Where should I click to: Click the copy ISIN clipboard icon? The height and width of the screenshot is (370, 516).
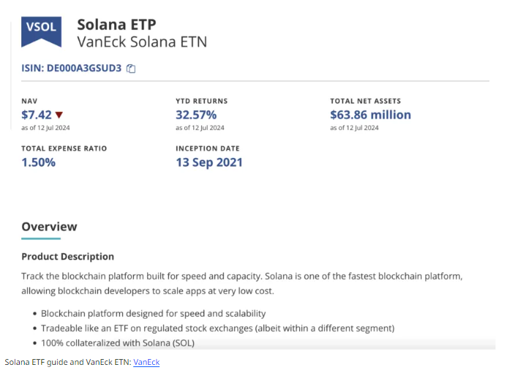(x=131, y=69)
